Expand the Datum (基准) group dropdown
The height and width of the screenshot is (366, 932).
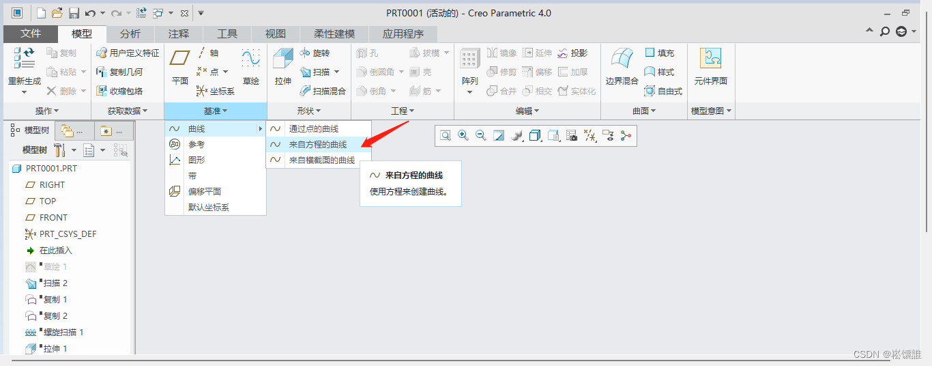pyautogui.click(x=216, y=111)
